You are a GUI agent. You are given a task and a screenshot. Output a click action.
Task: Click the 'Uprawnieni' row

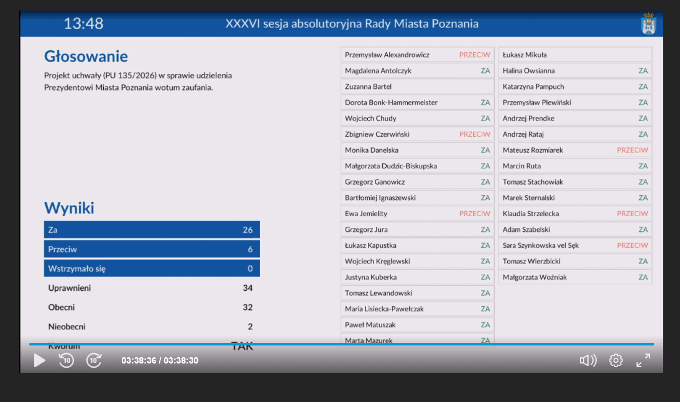[x=152, y=288]
